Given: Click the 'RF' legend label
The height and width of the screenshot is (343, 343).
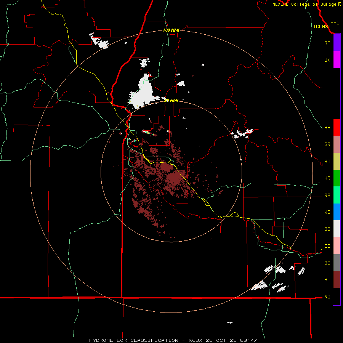Looking at the screenshot, I should [327, 43].
